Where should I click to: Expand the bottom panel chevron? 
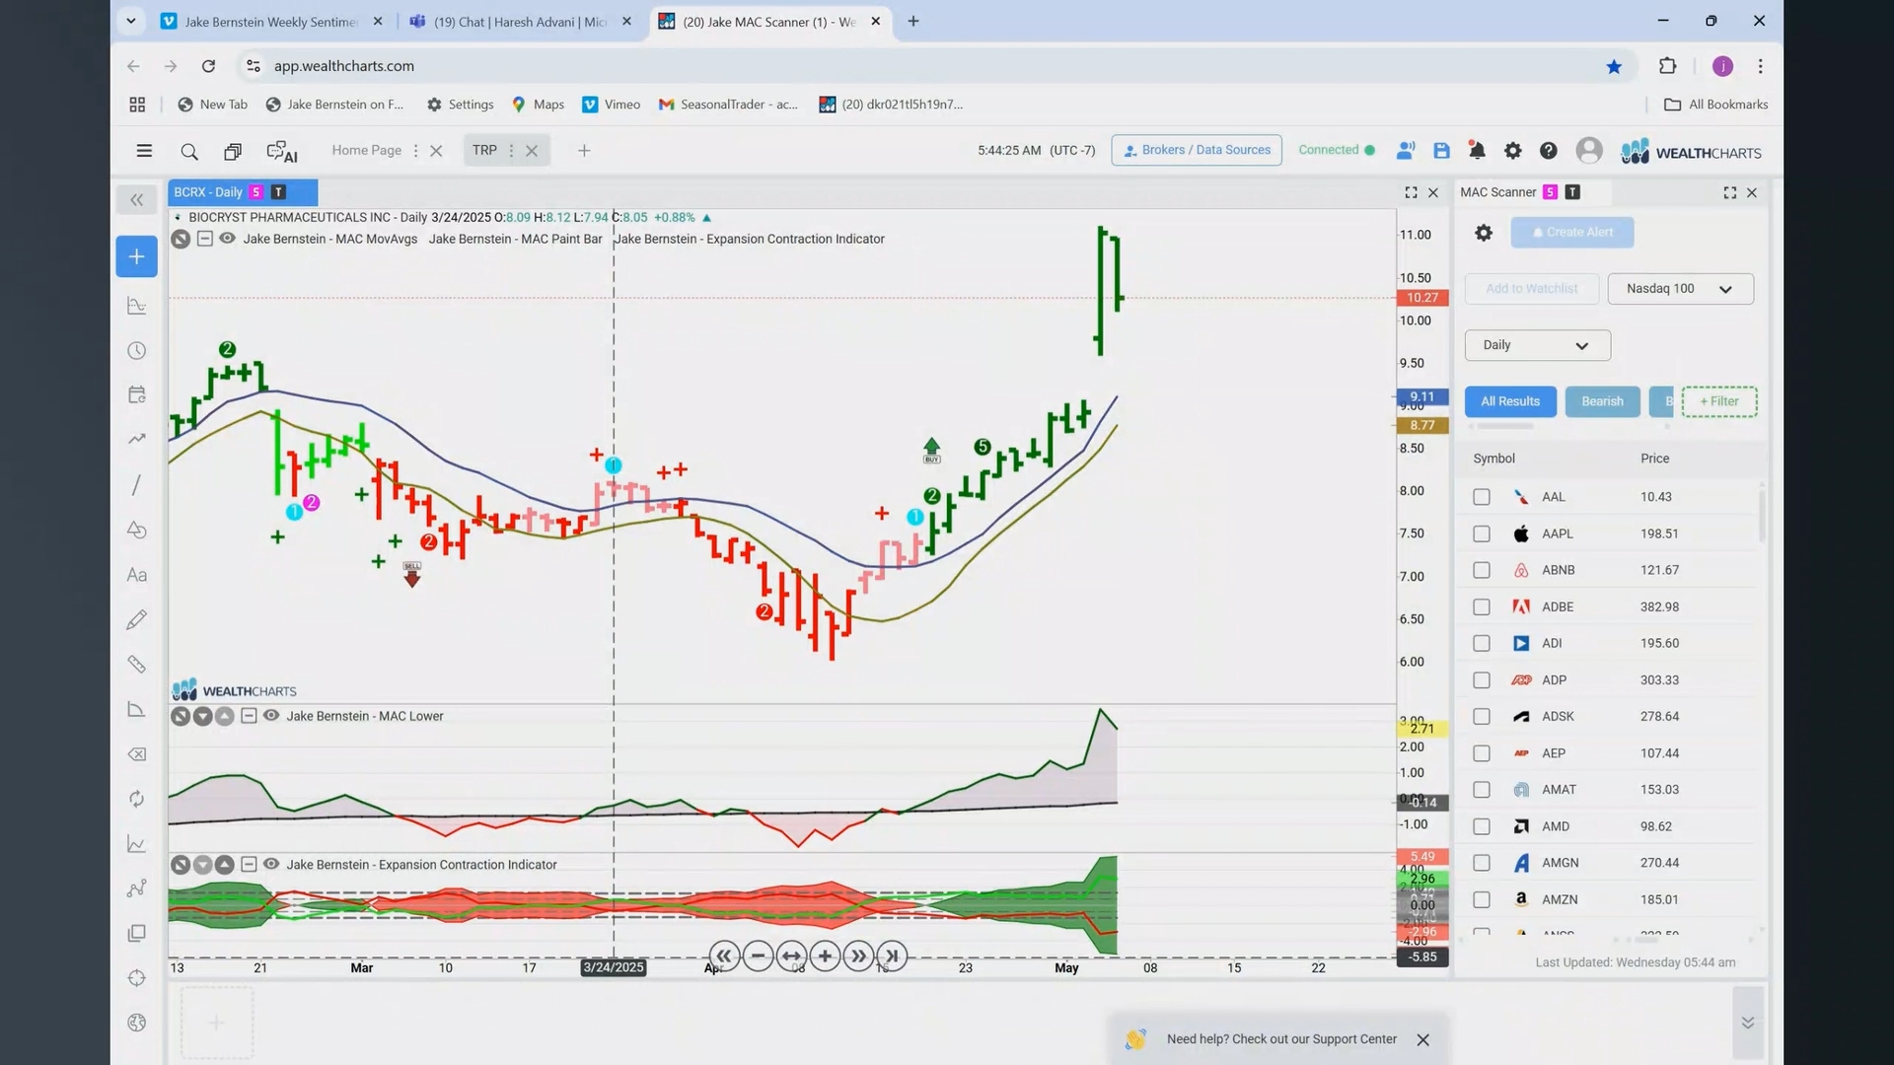(x=1747, y=1023)
